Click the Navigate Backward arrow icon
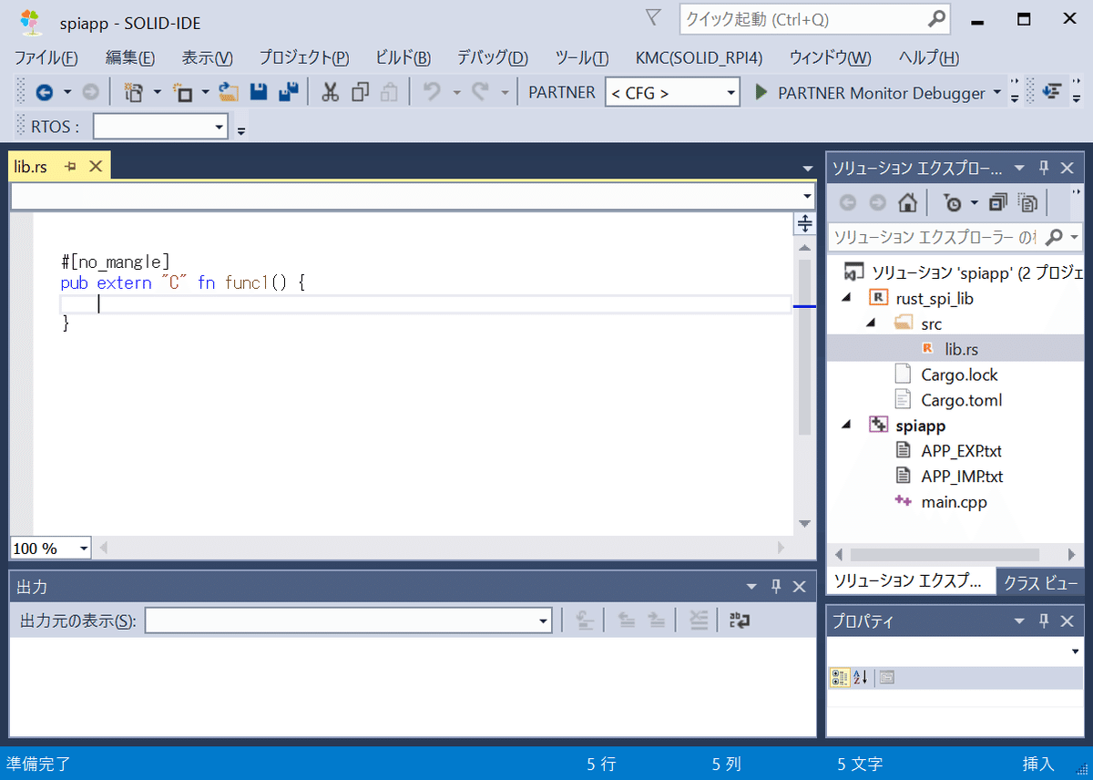Viewport: 1093px width, 780px height. click(44, 92)
